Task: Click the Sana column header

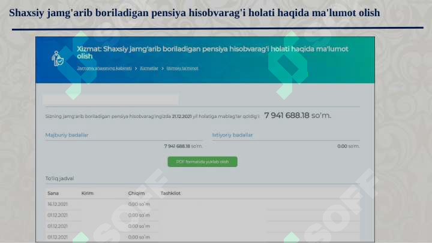Action: click(53, 193)
